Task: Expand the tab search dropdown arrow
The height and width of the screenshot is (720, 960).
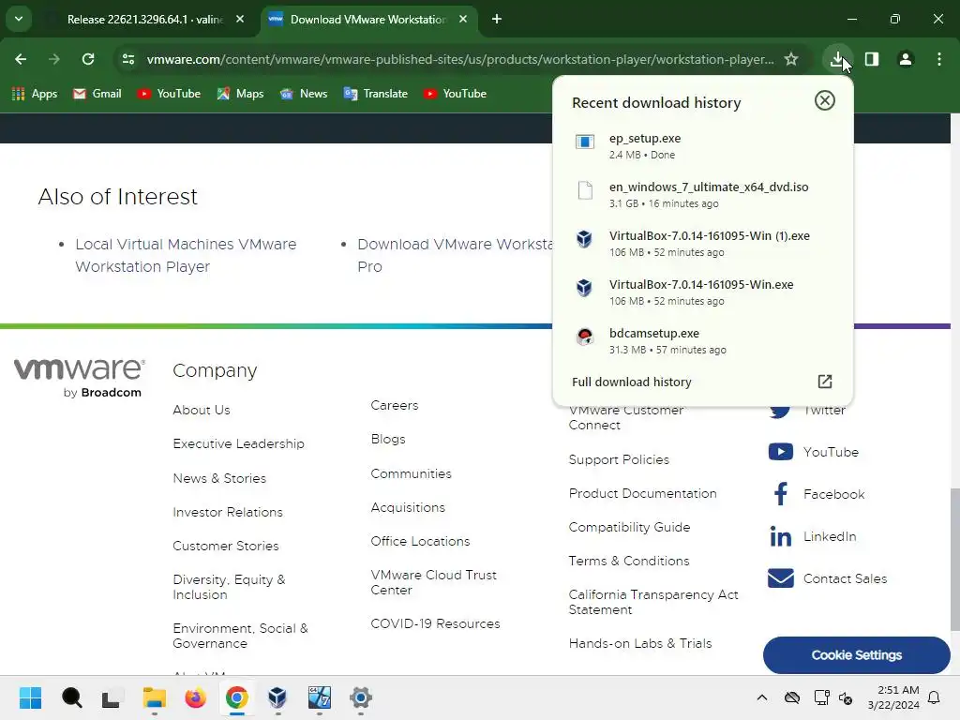Action: point(19,19)
